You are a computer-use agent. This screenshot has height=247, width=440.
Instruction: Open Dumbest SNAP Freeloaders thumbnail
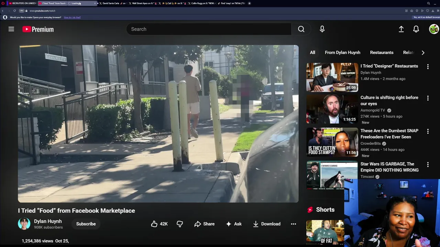pos(332,142)
